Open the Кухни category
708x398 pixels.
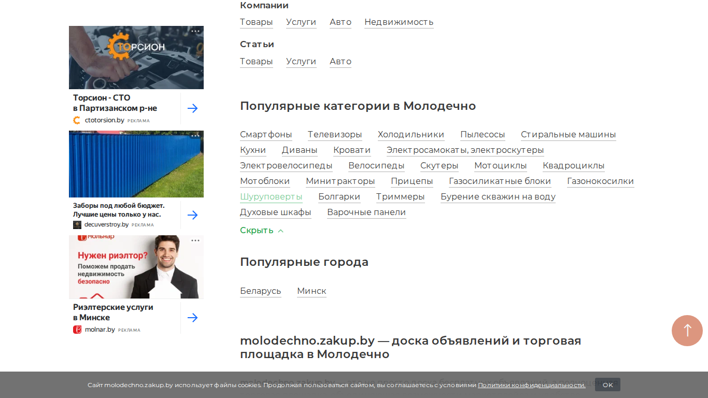253,150
